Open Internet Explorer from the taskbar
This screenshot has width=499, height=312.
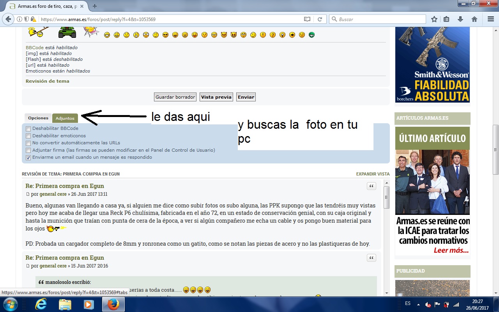41,304
